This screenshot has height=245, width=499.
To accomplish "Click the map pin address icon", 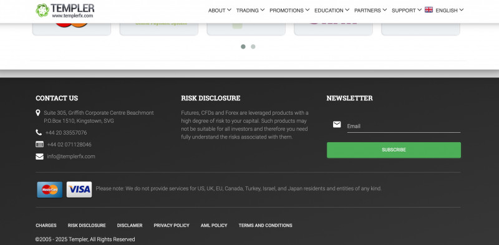I will (x=38, y=113).
